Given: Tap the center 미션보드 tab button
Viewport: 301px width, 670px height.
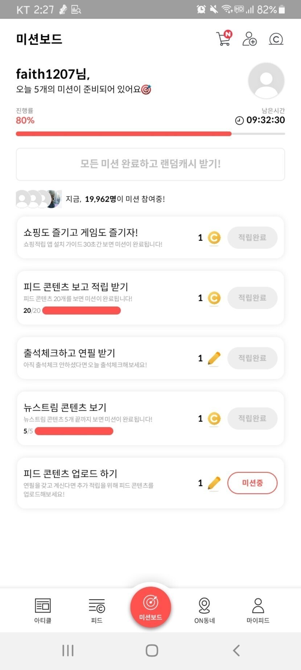Looking at the screenshot, I should coord(150,607).
